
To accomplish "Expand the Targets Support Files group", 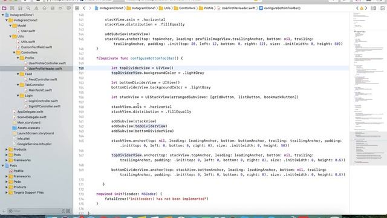I will click(x=7, y=193).
